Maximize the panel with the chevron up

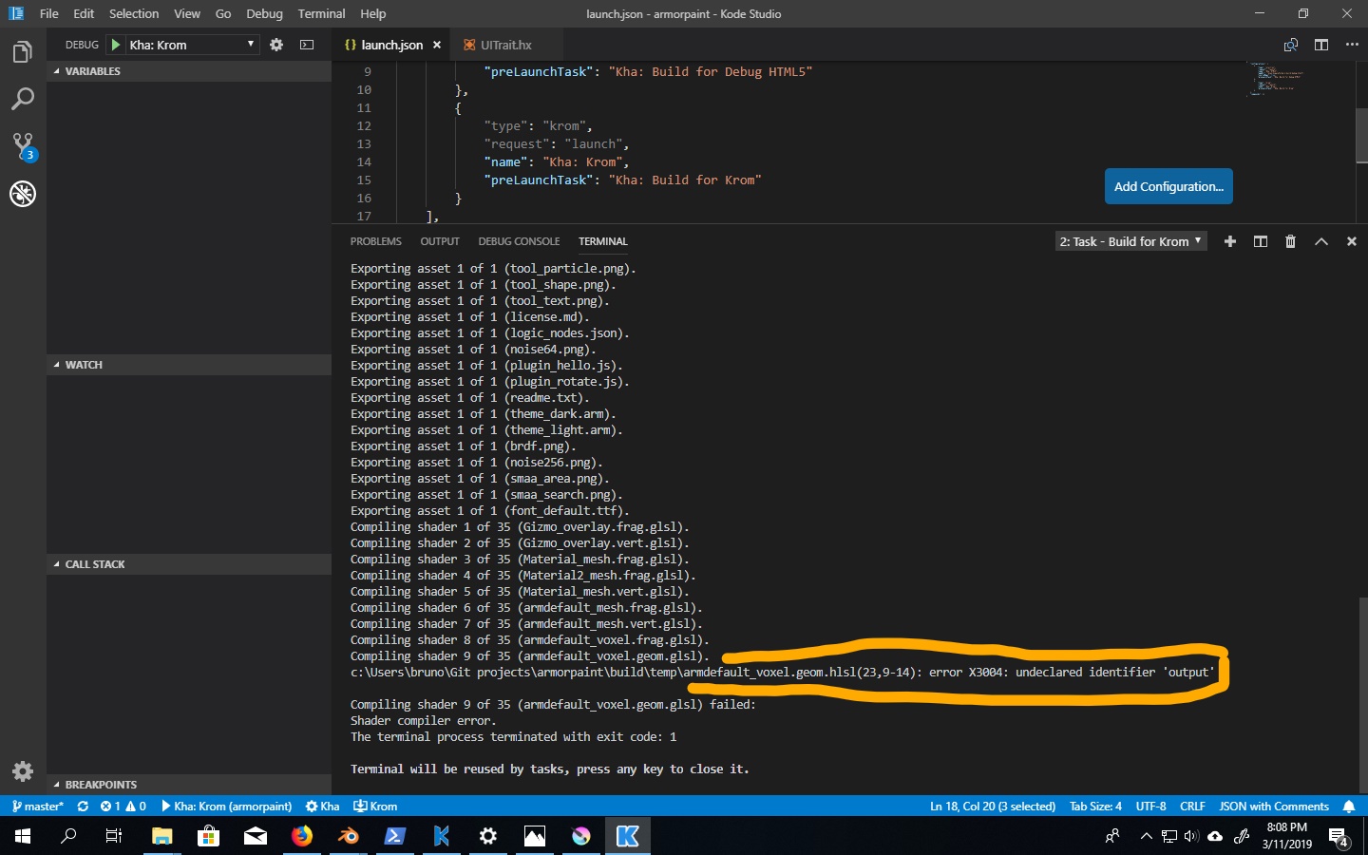tap(1321, 241)
